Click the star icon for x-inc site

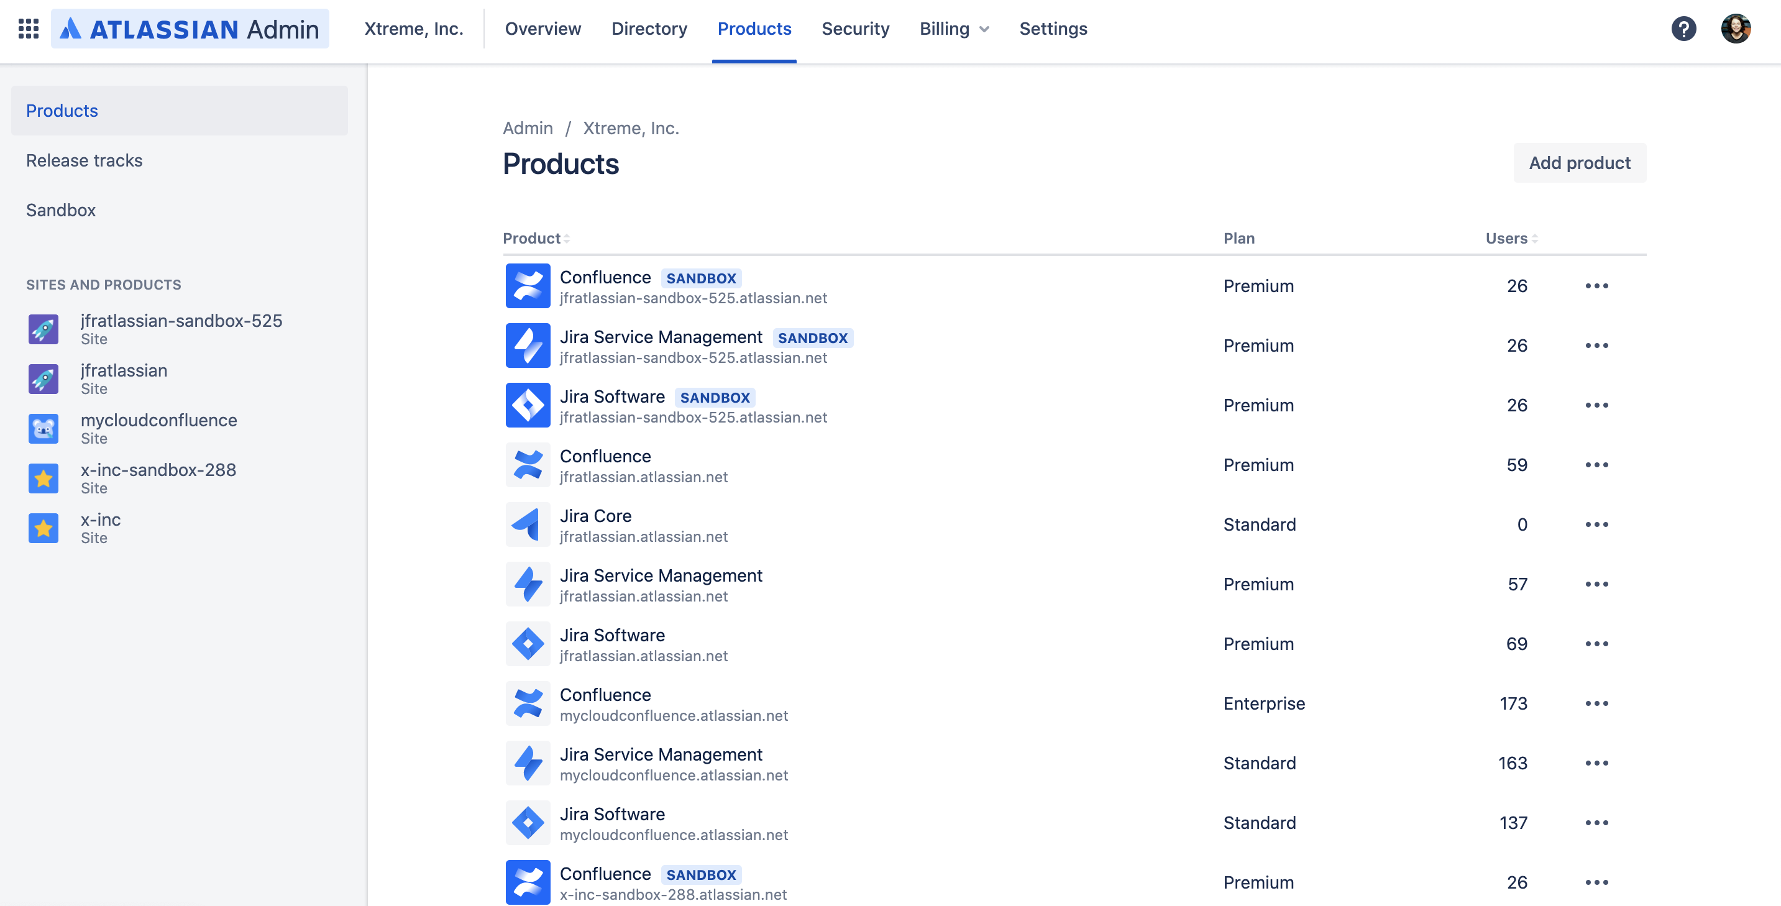43,528
